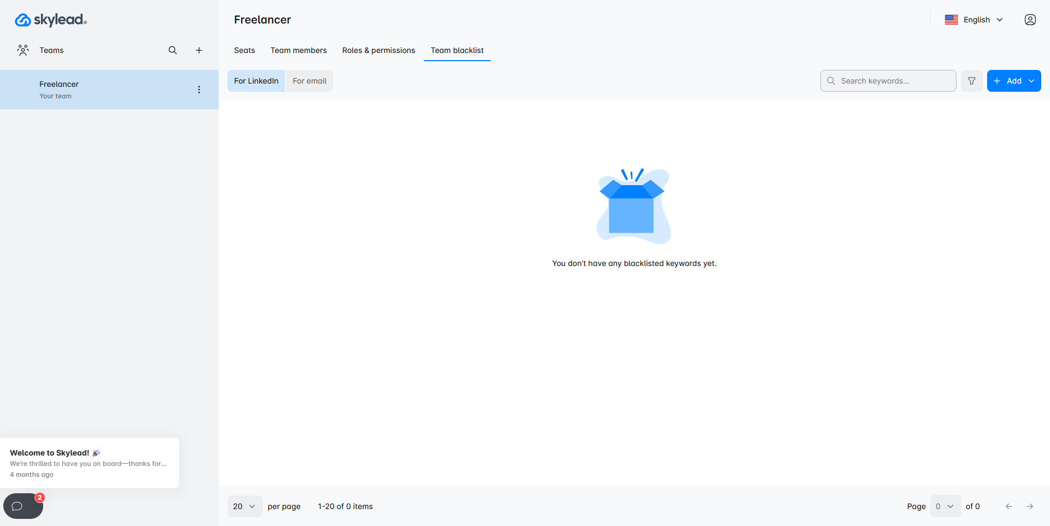
Task: Switch blacklist to For LinkedIn
Action: [256, 81]
